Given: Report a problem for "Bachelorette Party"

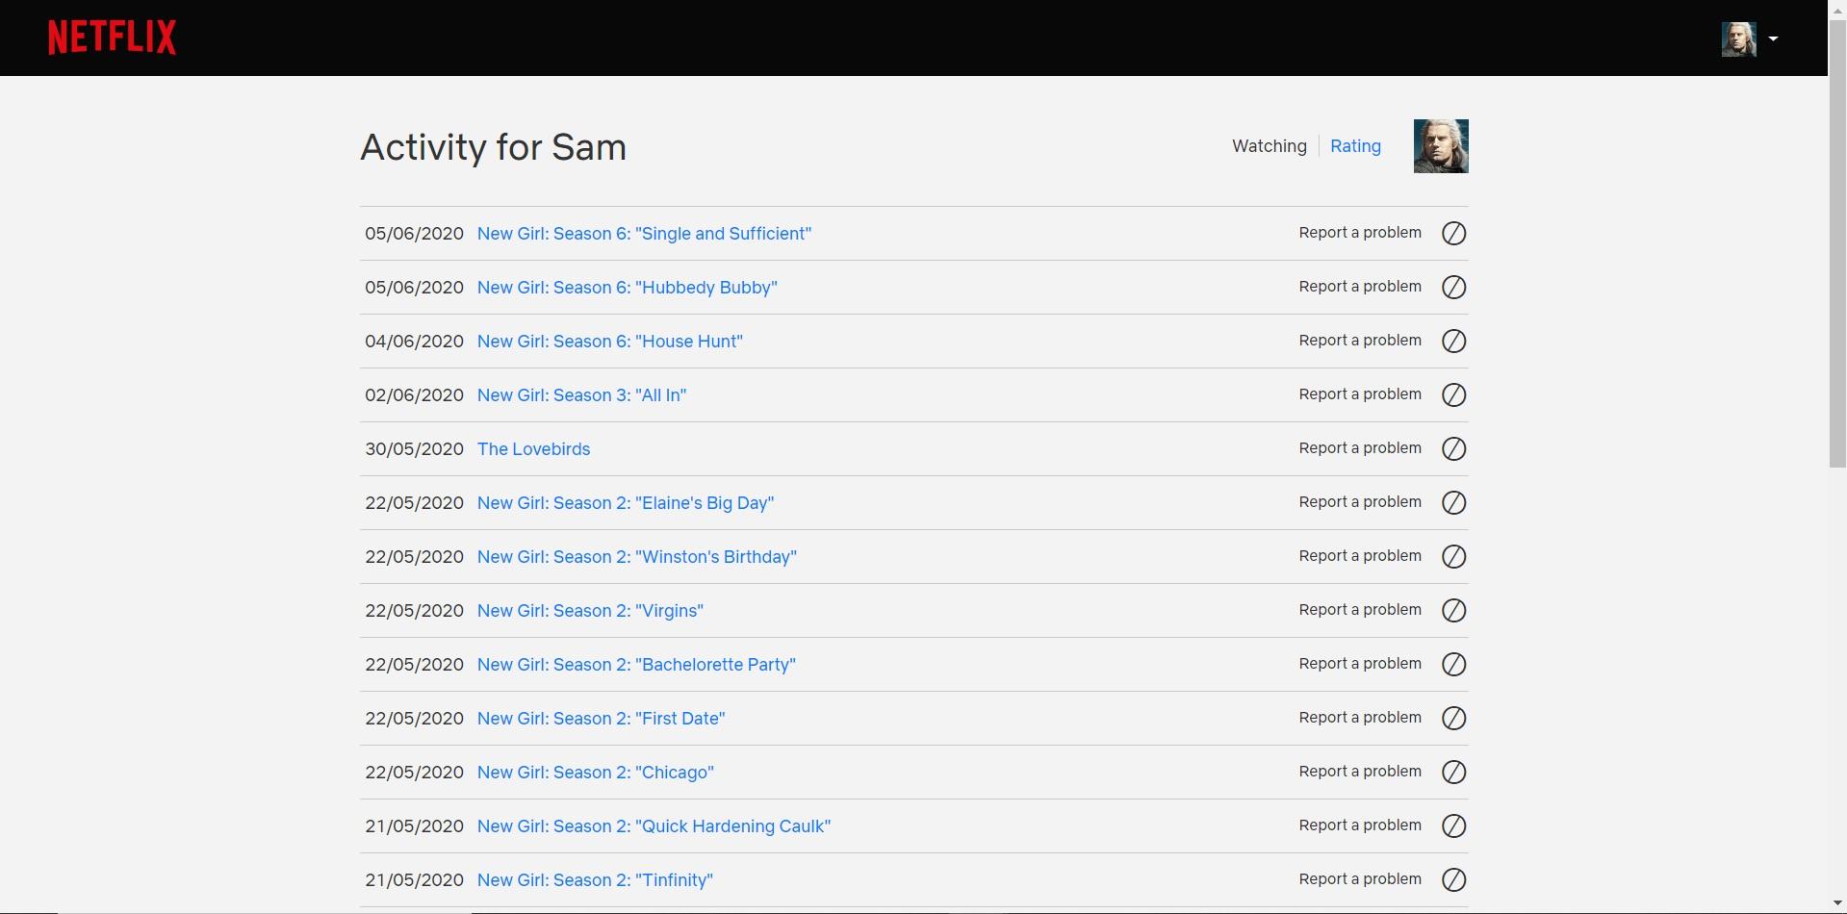Looking at the screenshot, I should pos(1360,664).
